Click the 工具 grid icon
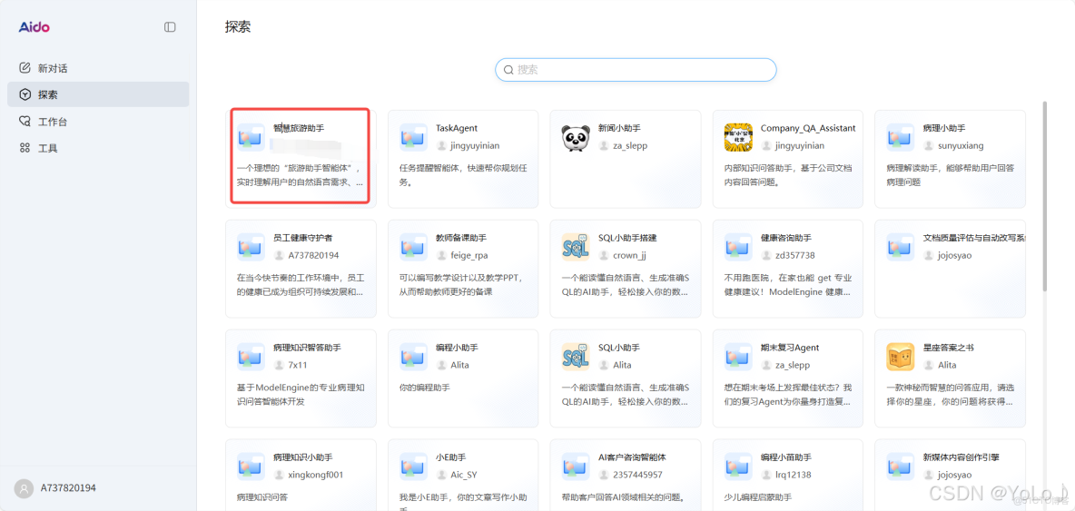 [25, 148]
